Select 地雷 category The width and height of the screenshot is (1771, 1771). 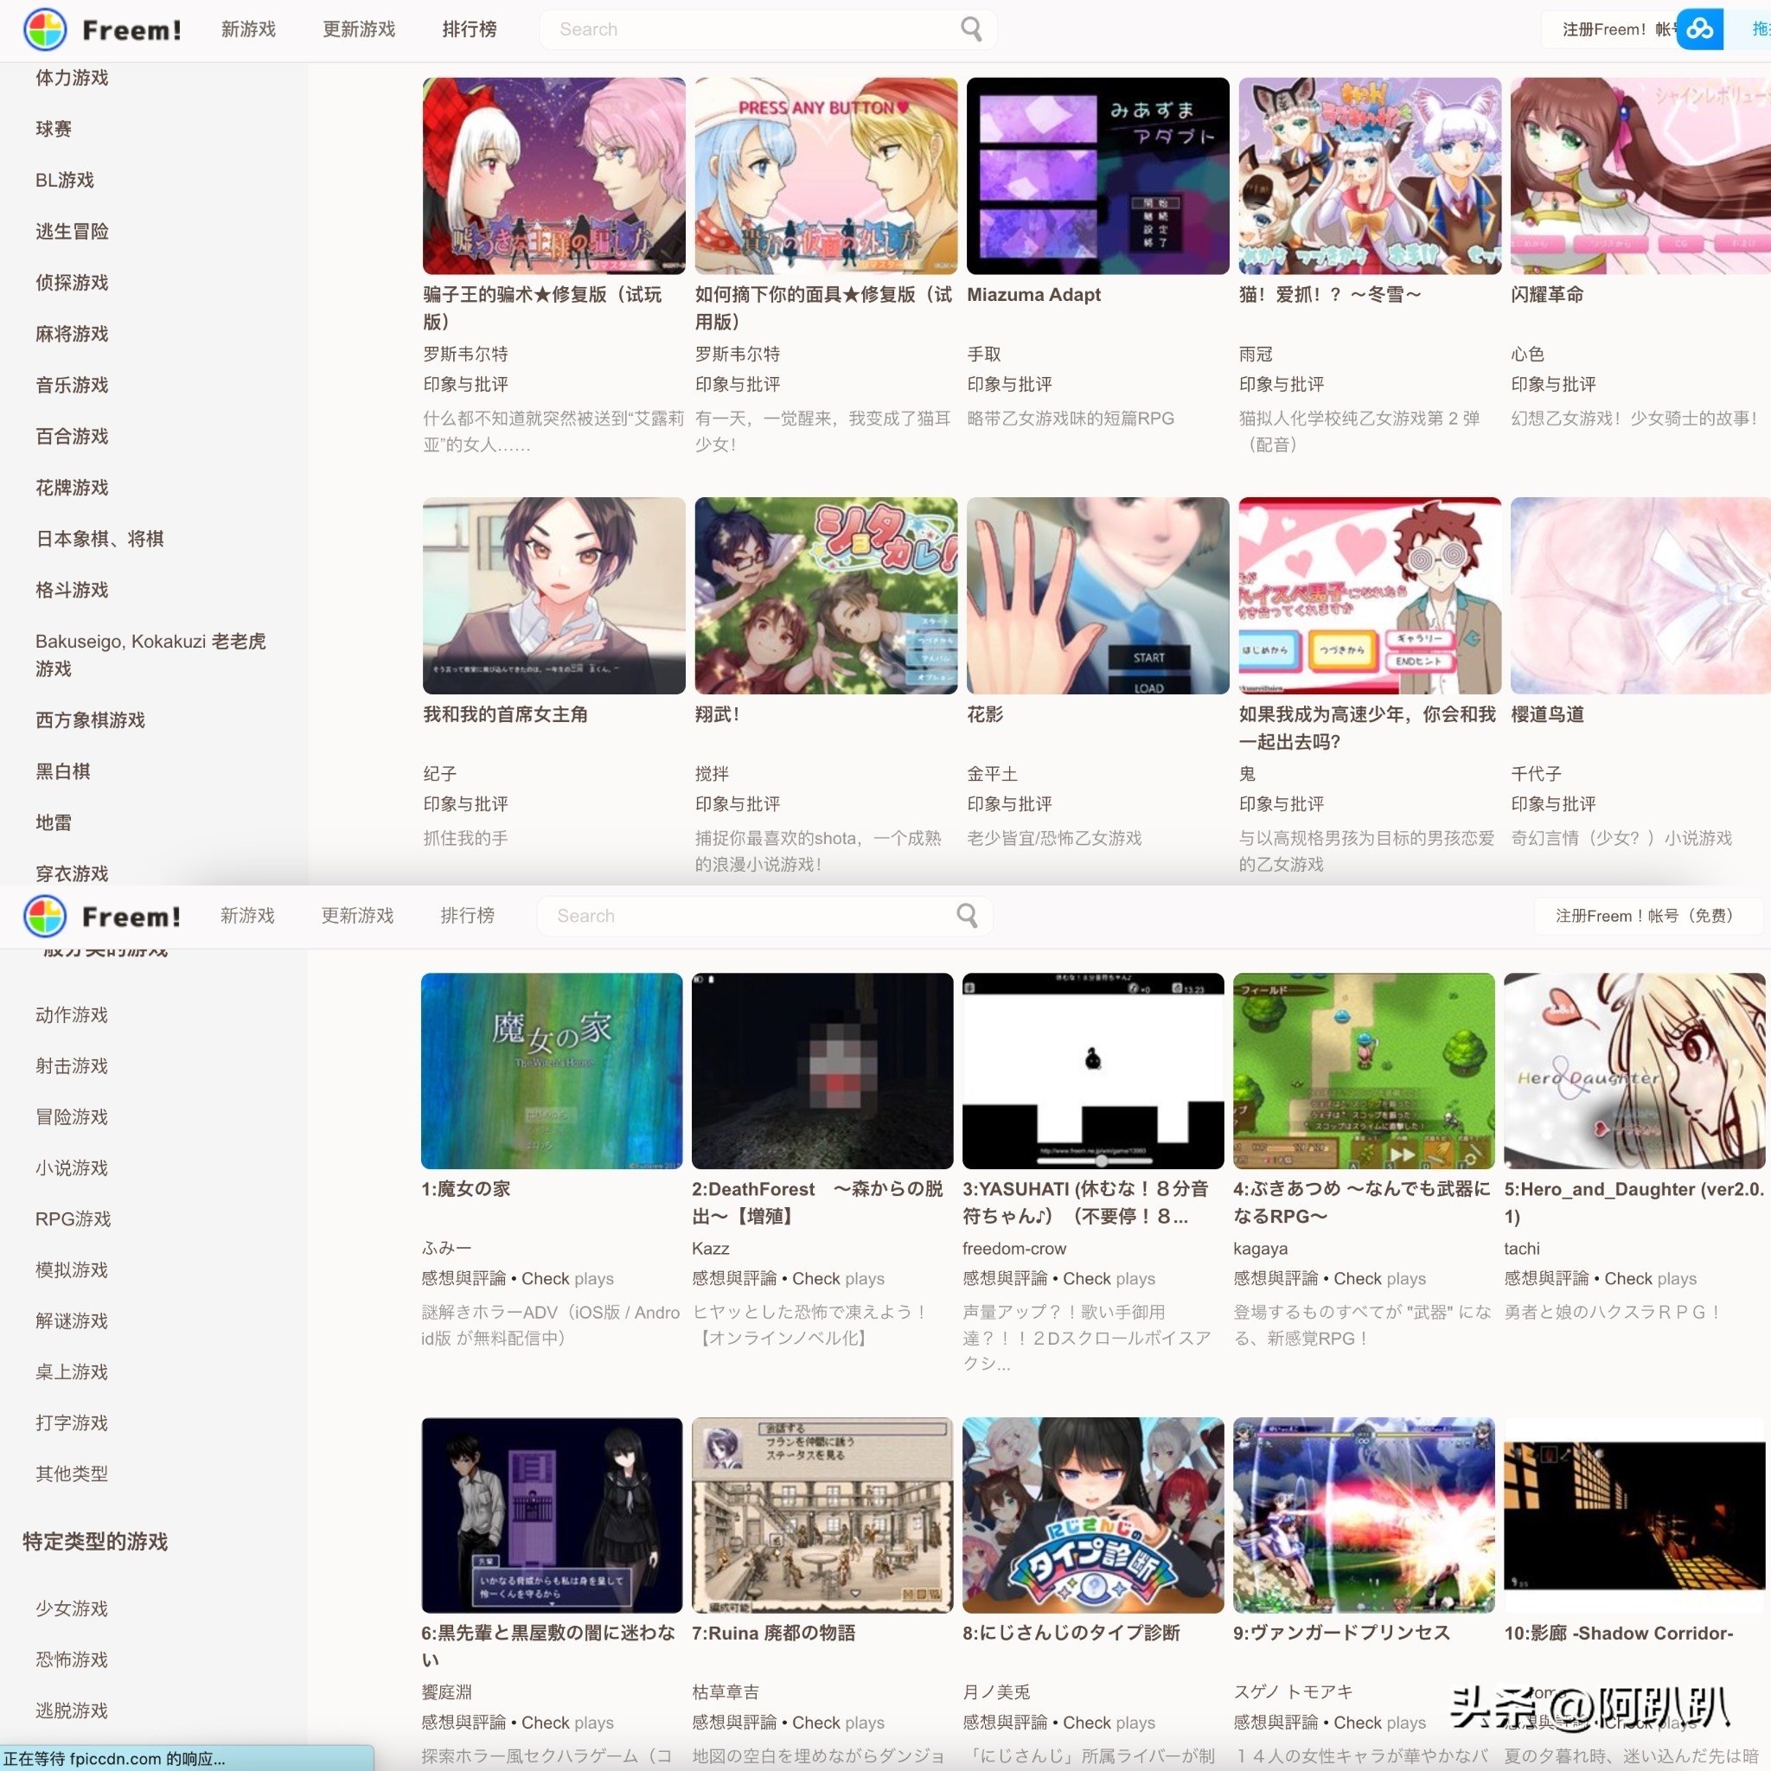point(53,822)
